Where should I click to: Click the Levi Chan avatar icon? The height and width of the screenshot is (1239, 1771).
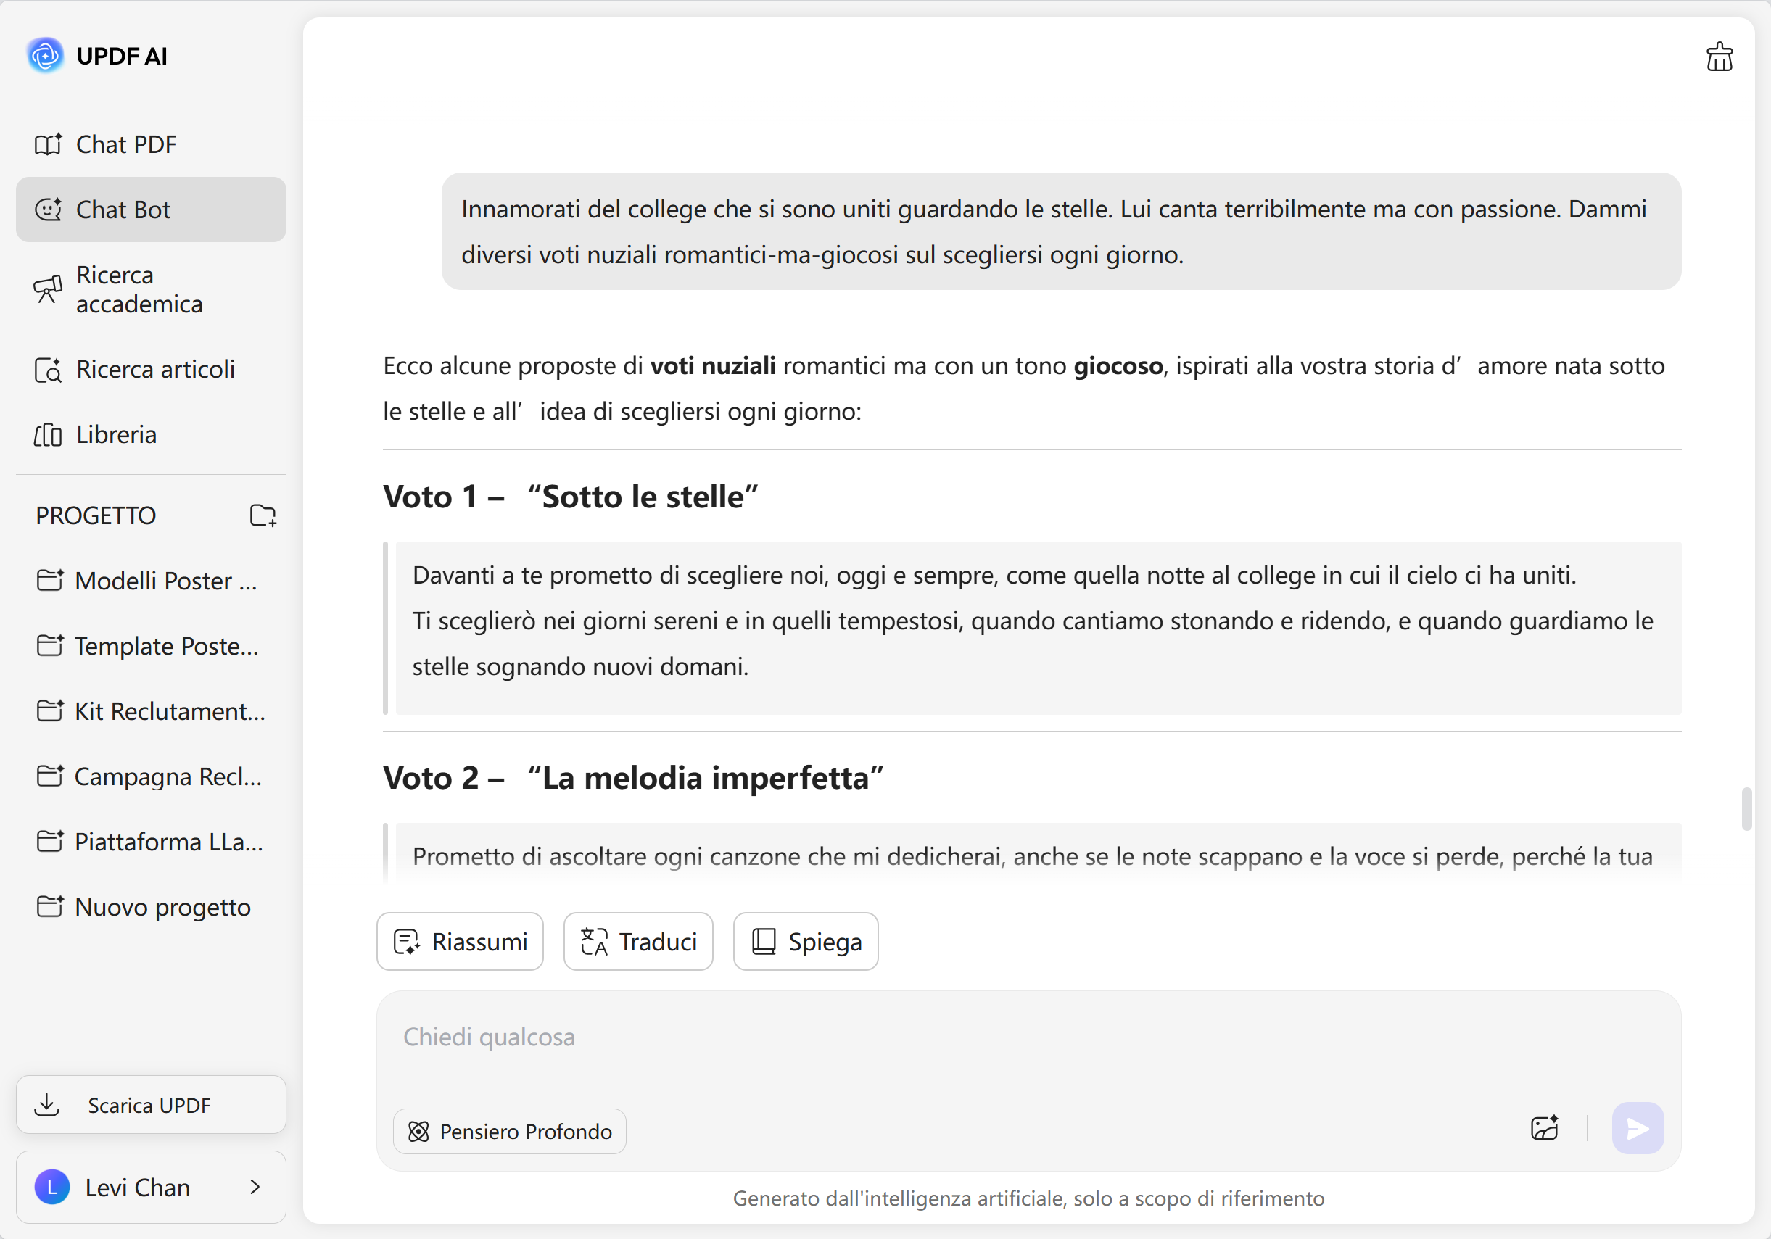[x=52, y=1187]
